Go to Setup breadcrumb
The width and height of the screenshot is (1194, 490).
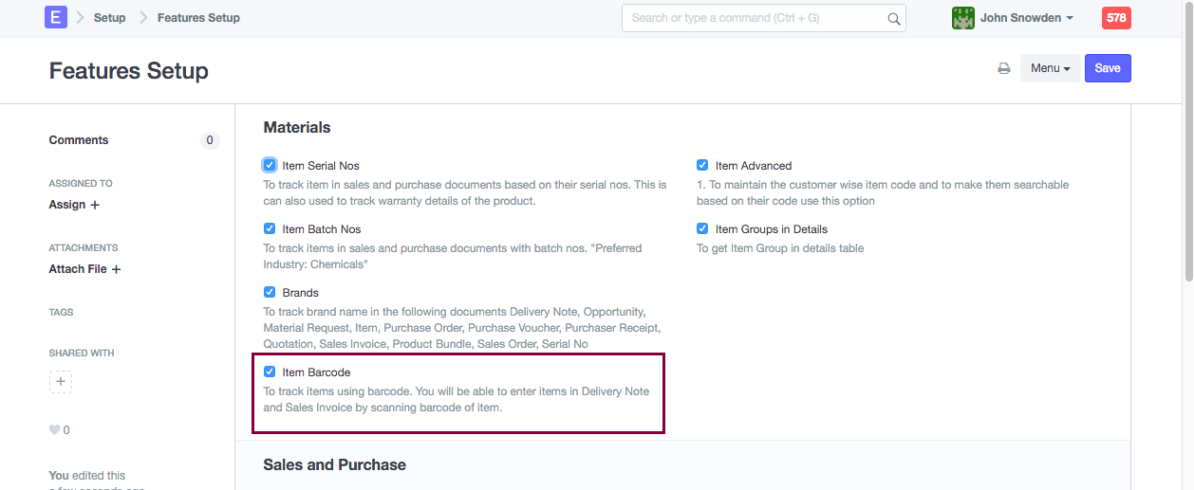point(109,18)
